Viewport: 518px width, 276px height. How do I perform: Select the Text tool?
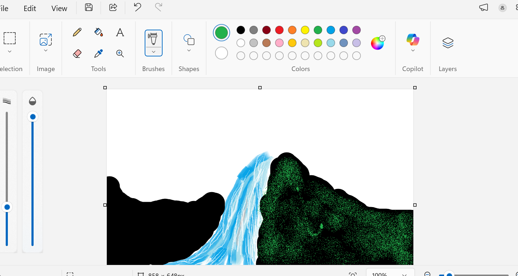point(120,32)
